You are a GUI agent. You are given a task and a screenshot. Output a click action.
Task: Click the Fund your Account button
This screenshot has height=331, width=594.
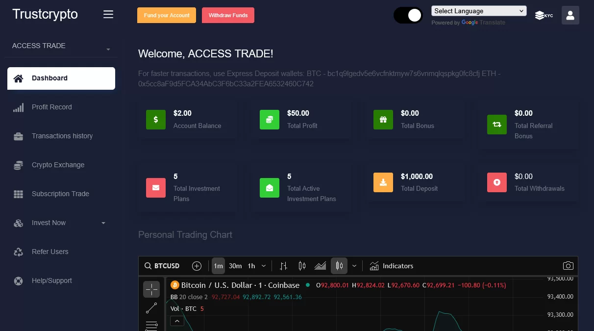[167, 15]
